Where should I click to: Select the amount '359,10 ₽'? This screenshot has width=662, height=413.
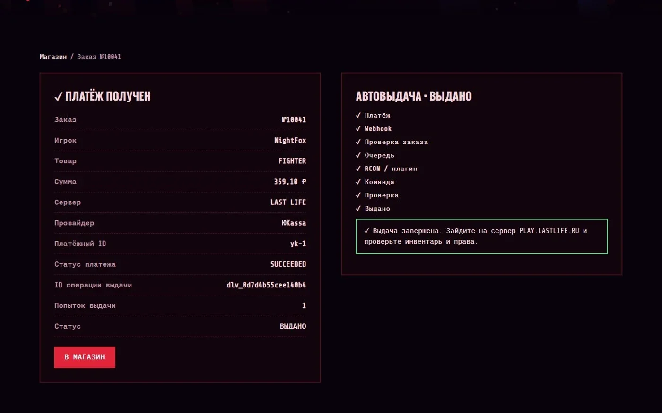tap(290, 182)
